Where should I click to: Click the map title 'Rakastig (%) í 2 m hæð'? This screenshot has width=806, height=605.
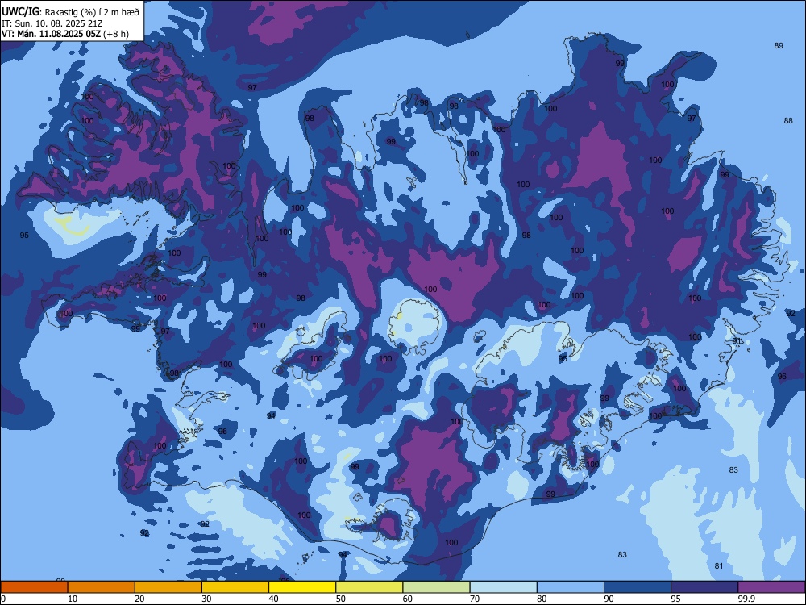92,12
